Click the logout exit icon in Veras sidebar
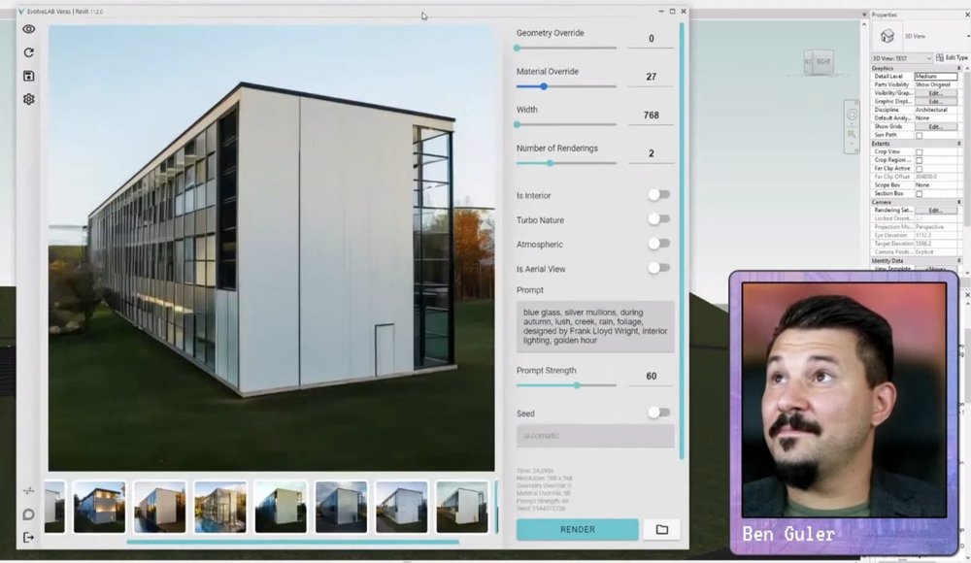Viewport: 971px width, 563px height. click(x=28, y=537)
